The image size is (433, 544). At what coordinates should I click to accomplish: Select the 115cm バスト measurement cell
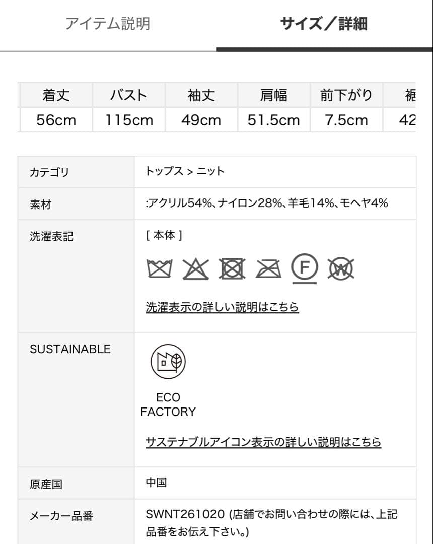point(128,120)
